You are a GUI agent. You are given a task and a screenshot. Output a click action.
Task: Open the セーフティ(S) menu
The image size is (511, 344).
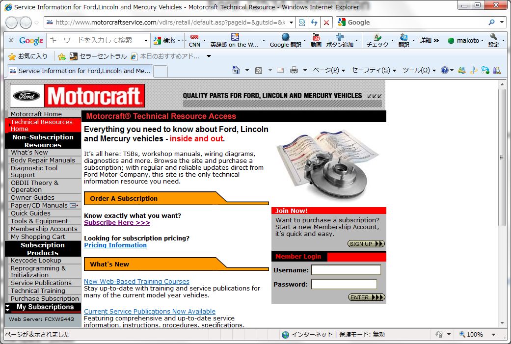tap(374, 70)
